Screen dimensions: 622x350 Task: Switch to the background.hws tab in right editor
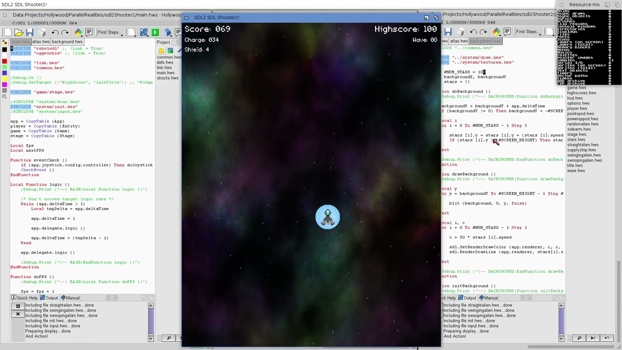tap(485, 41)
